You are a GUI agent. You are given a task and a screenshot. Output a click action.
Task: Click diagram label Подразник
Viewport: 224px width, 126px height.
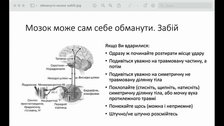[x=29, y=85]
